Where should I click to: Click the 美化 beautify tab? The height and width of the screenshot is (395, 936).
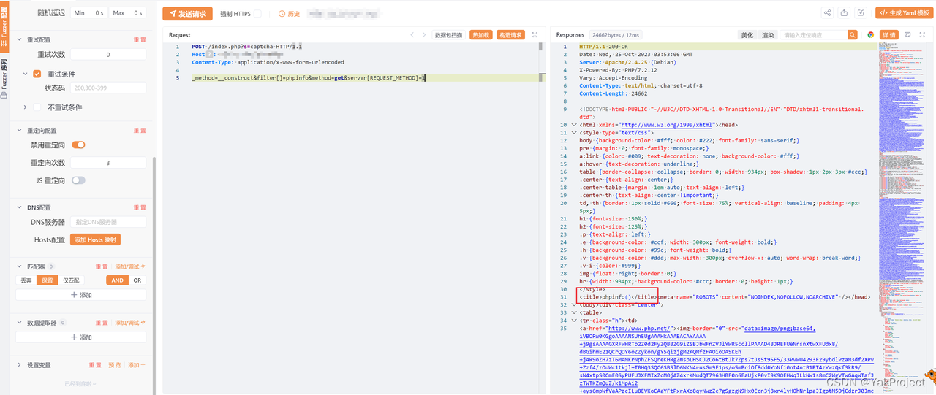pyautogui.click(x=747, y=35)
